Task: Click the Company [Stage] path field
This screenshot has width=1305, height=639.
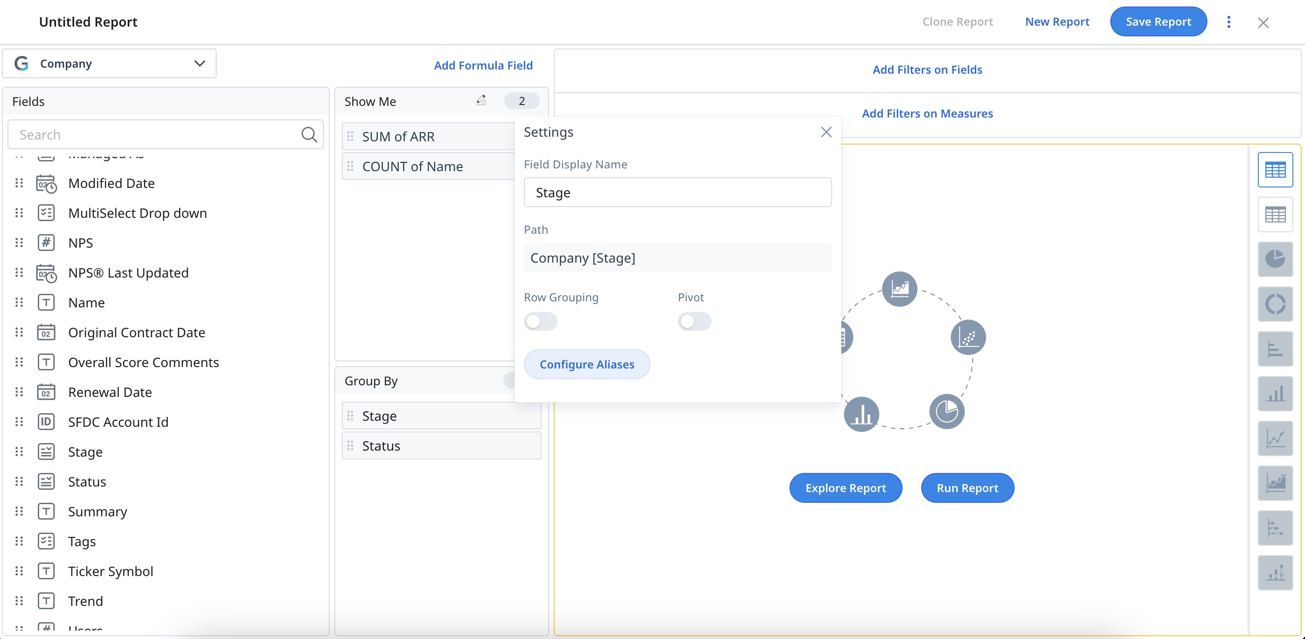Action: 677,258
